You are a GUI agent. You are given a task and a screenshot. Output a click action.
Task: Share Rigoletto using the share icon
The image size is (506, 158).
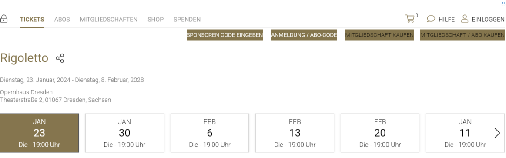coord(60,58)
